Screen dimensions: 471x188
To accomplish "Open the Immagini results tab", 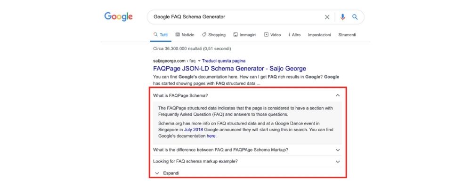I will pos(244,35).
